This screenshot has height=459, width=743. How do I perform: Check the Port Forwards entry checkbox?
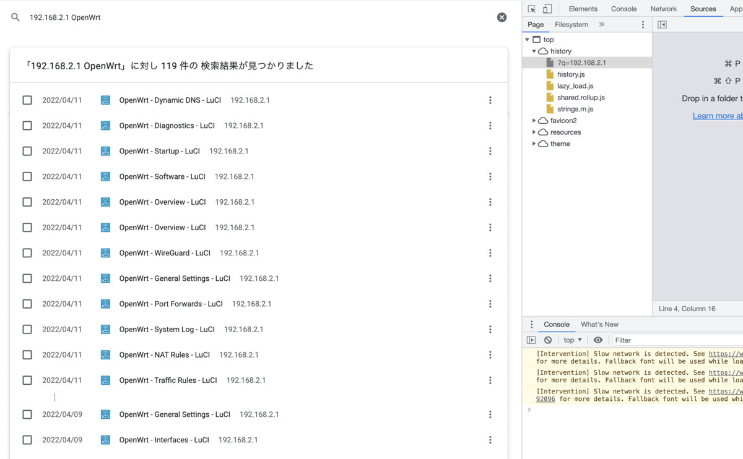click(27, 304)
